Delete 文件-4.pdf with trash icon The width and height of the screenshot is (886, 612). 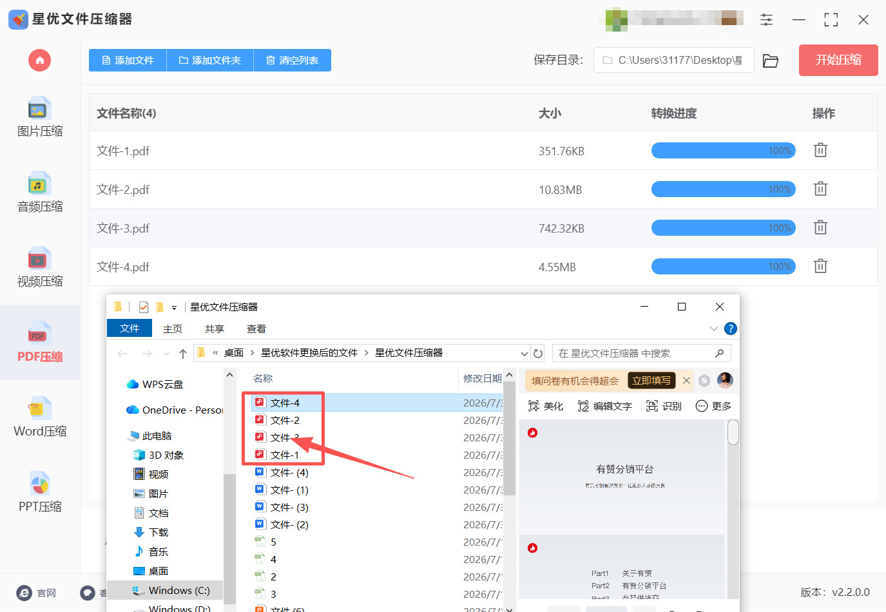point(820,266)
